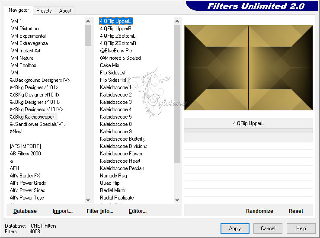
Task: Select Kaleidoscope 9 filter
Action: click(116, 132)
